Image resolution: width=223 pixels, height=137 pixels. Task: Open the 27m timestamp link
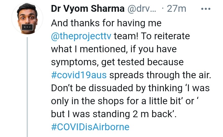177,9
